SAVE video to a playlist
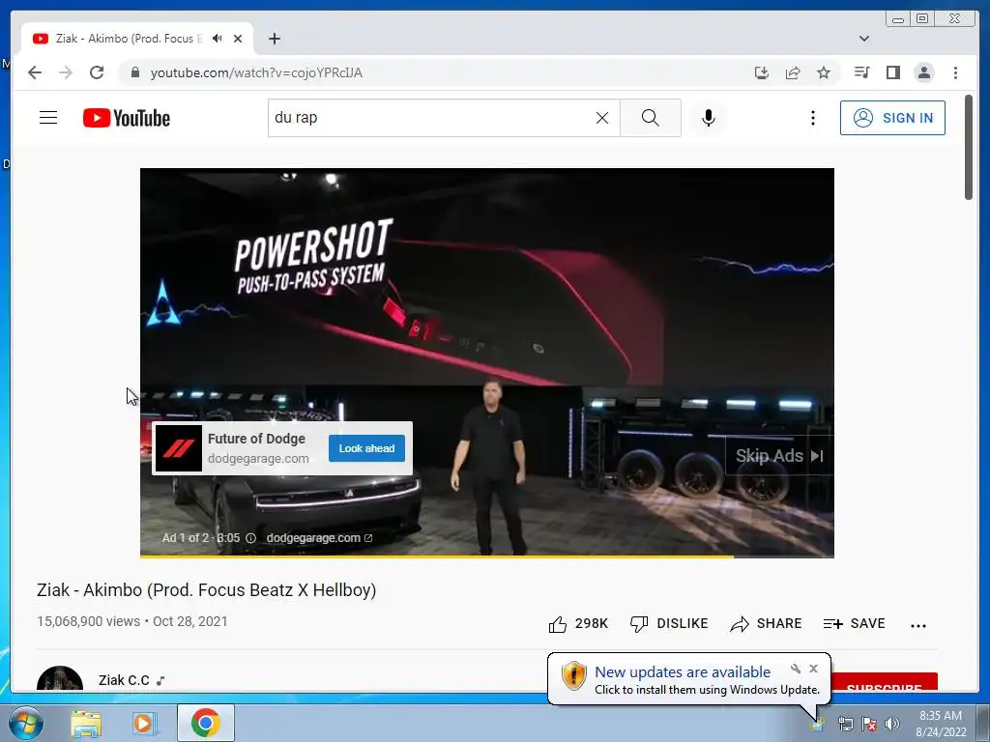 tap(855, 624)
